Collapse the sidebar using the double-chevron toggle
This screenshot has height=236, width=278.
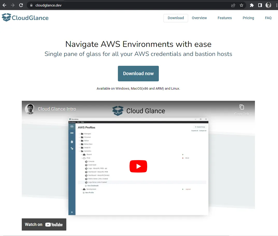coord(72,212)
